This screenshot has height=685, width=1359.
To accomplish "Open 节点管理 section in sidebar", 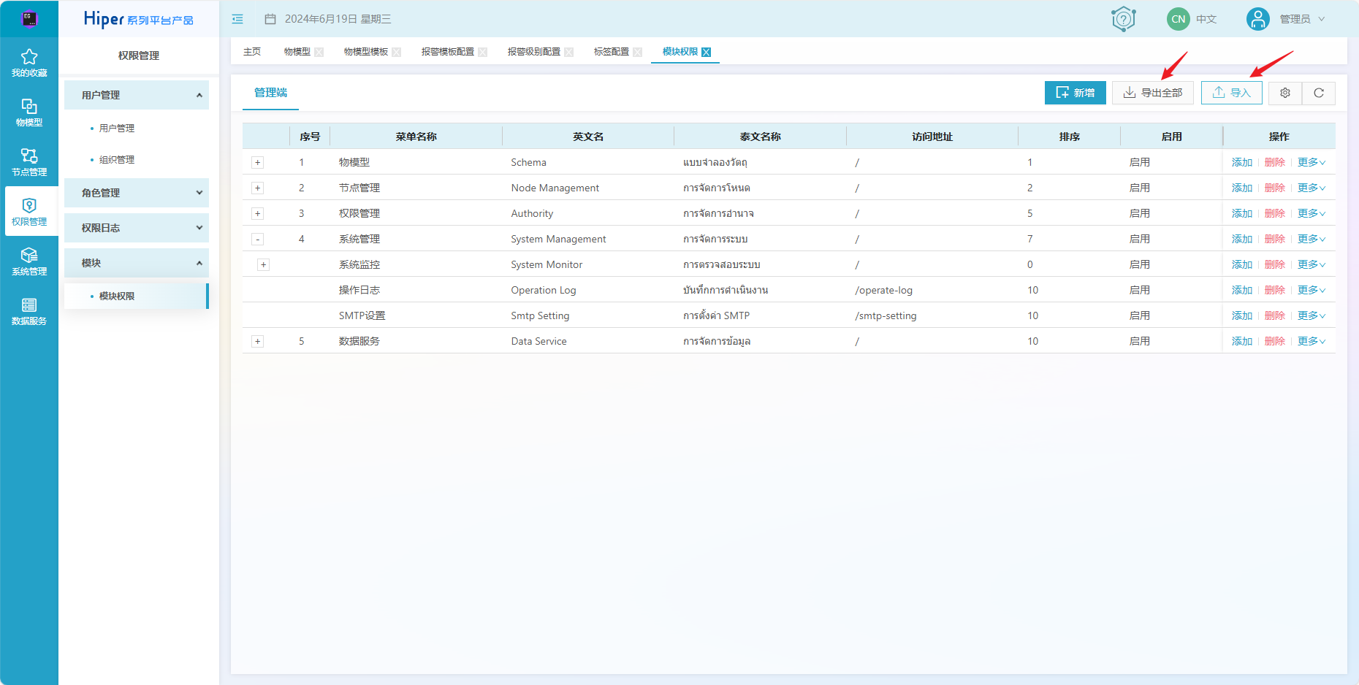I will pos(29,162).
